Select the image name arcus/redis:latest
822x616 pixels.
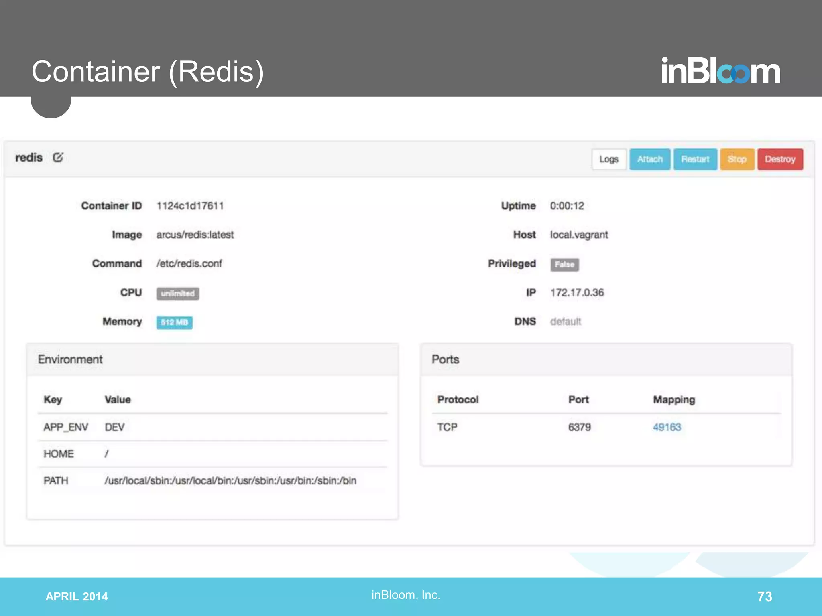coord(195,235)
